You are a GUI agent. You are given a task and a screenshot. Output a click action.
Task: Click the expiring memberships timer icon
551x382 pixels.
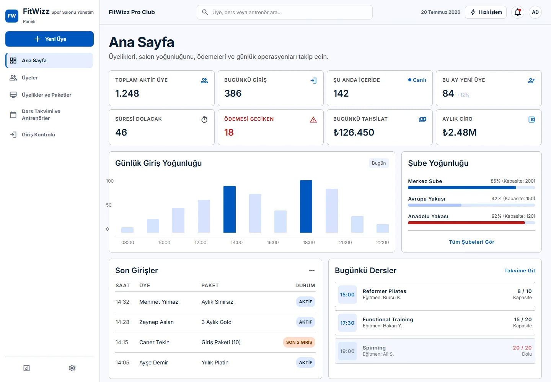[204, 120]
